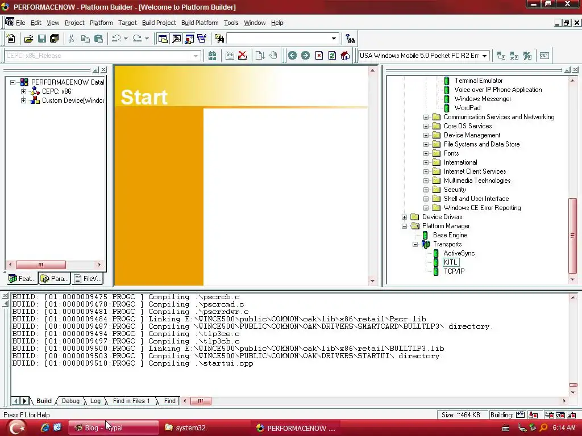
Task: Click the green Build Platform icon
Action: click(x=213, y=56)
